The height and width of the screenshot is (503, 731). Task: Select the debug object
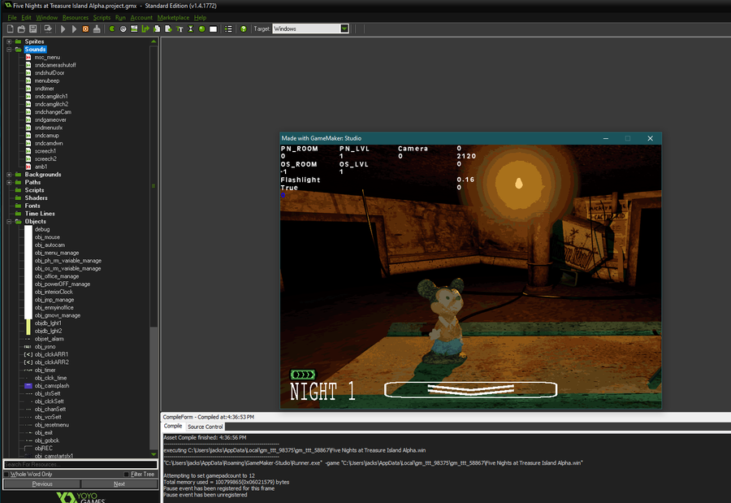tap(42, 230)
